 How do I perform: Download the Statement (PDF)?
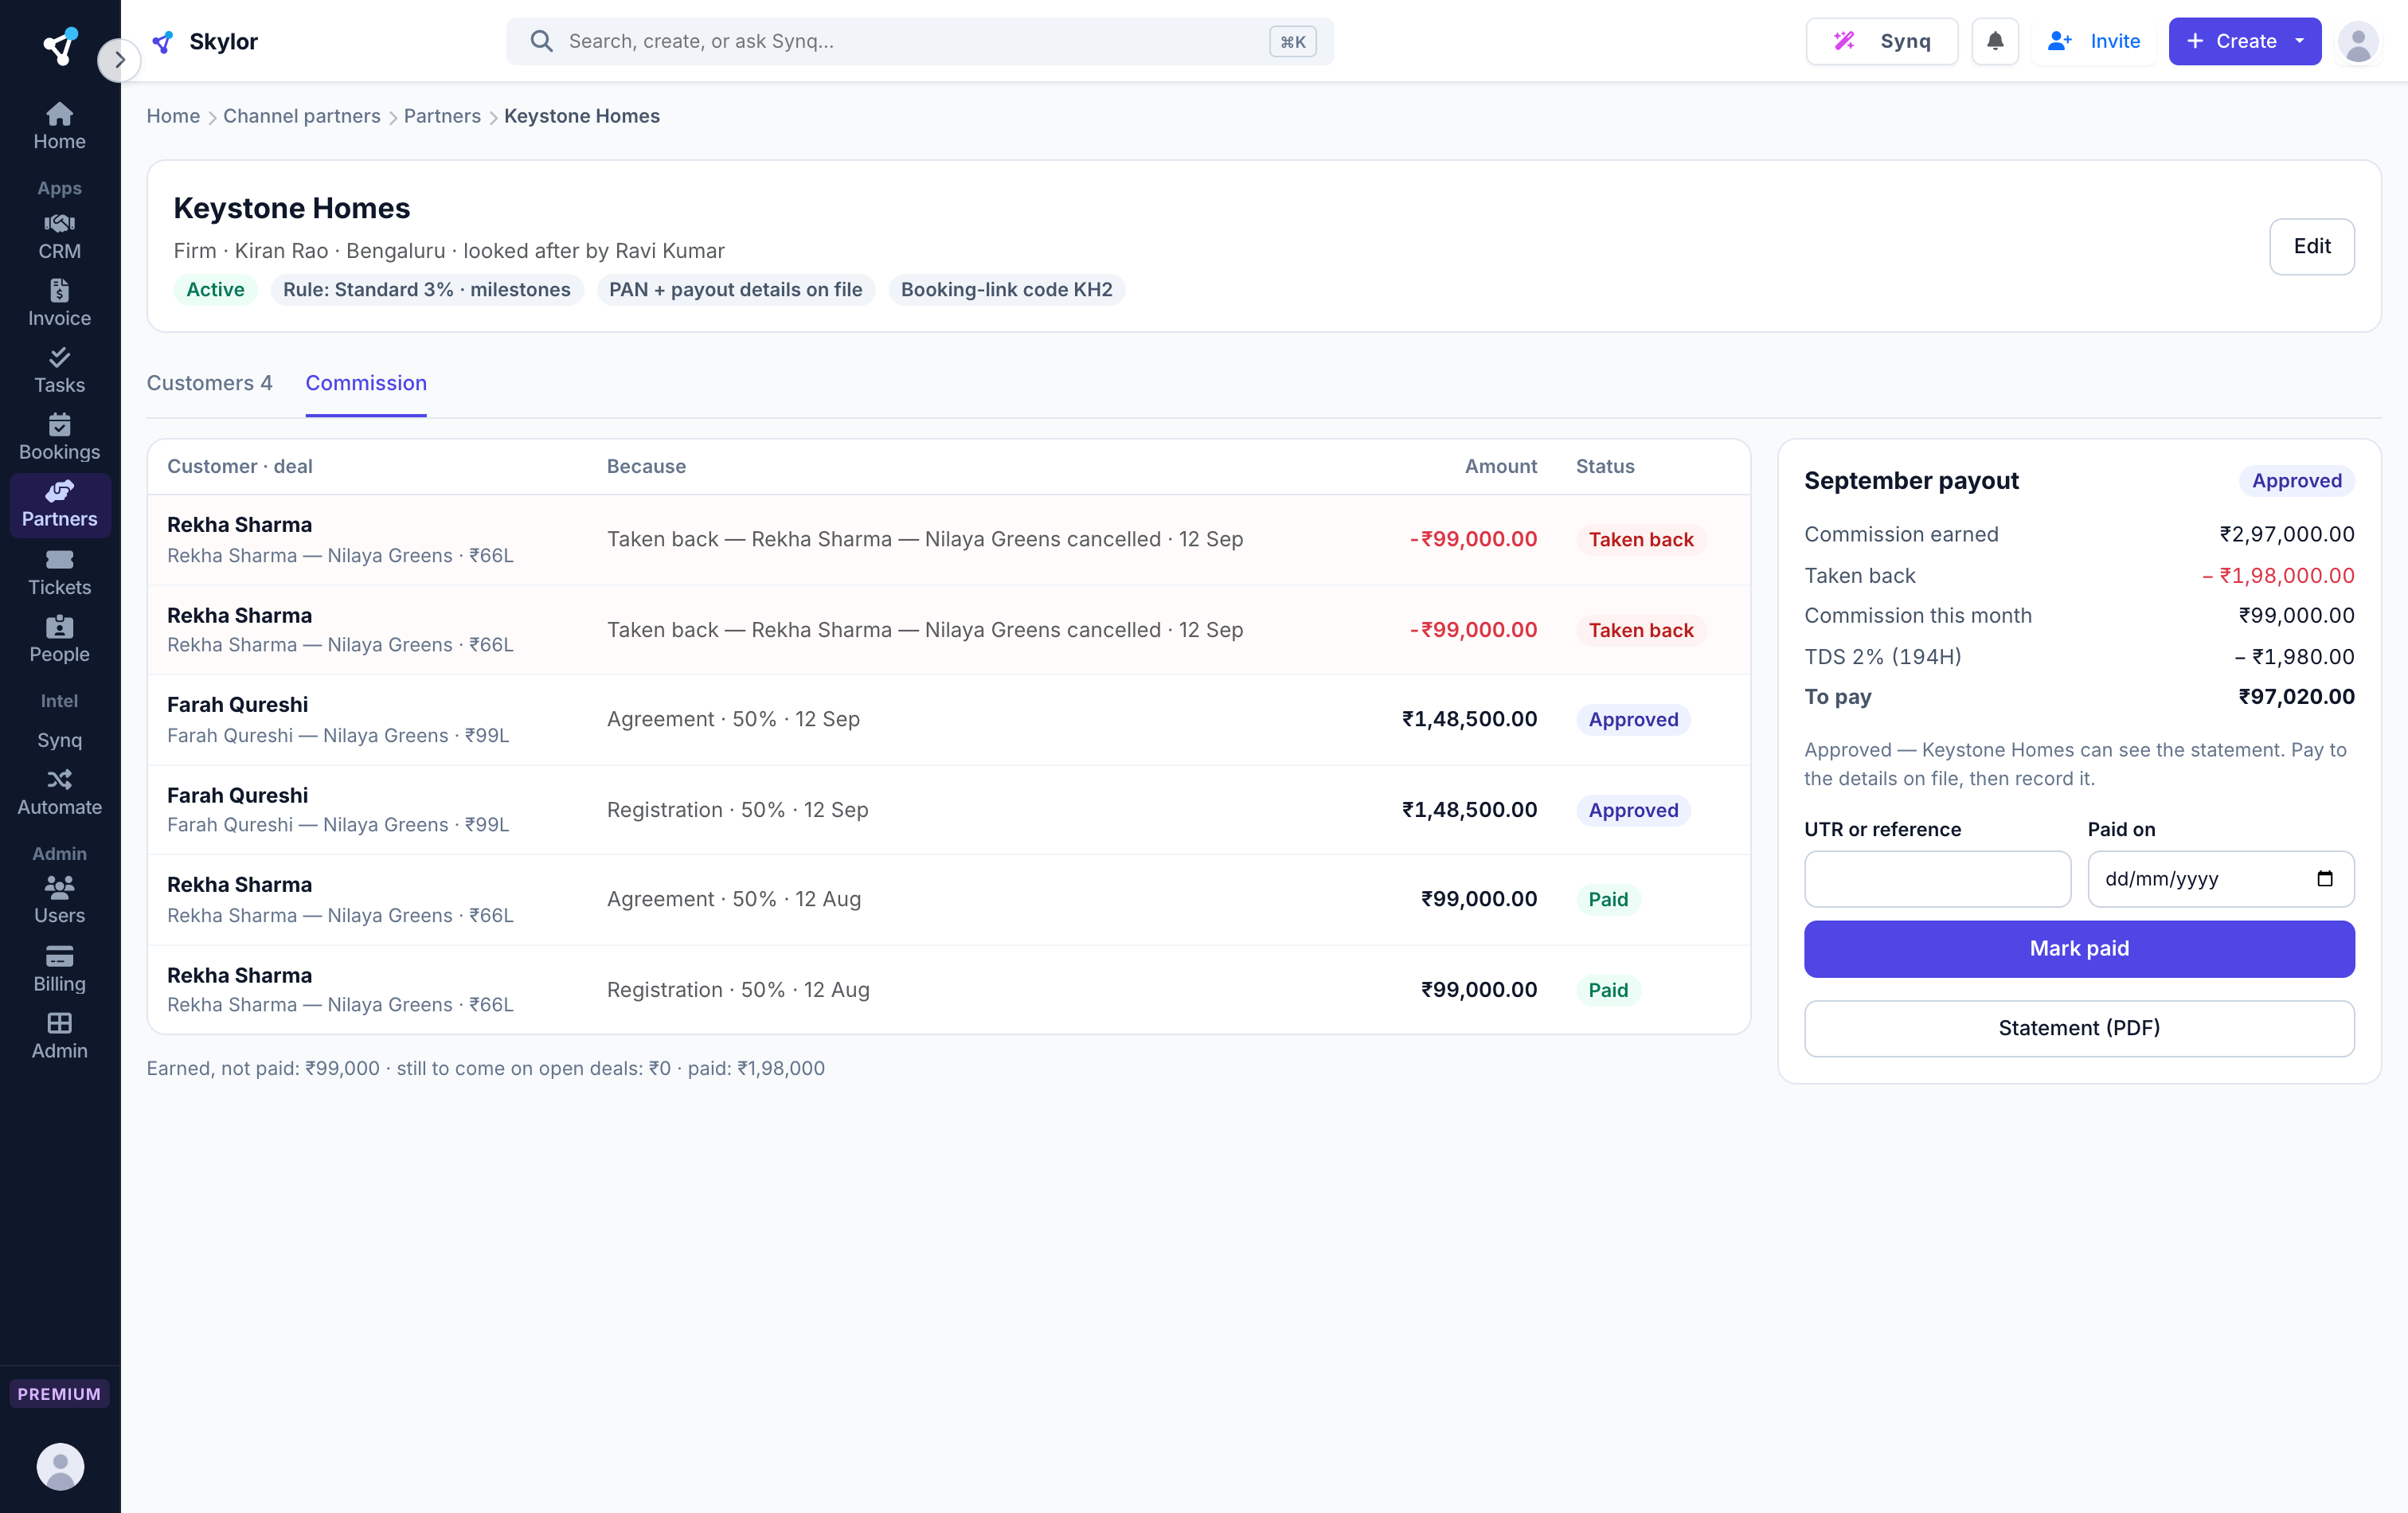[x=2078, y=1028]
